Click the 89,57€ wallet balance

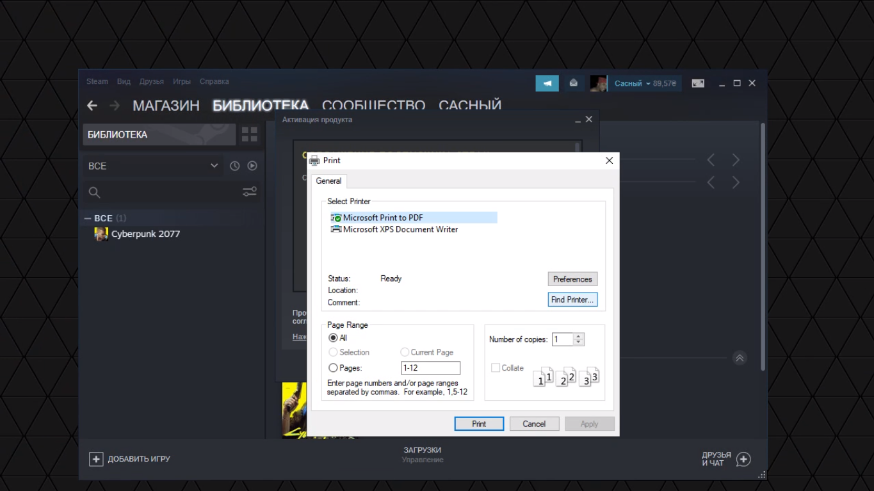tap(665, 83)
